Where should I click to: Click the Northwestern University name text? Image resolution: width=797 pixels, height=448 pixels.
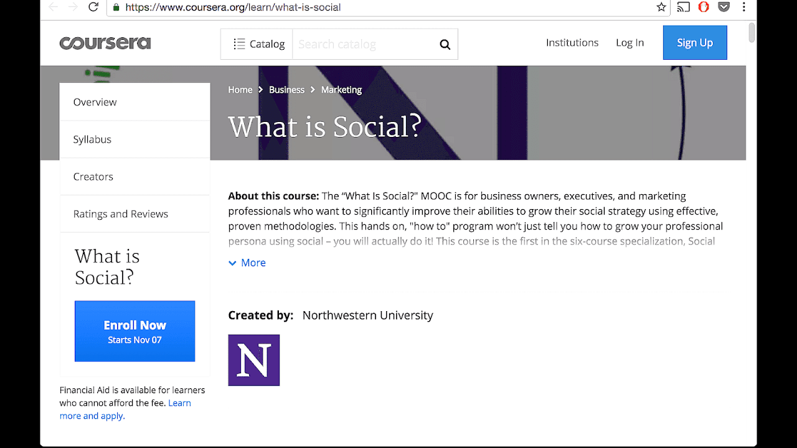(367, 315)
